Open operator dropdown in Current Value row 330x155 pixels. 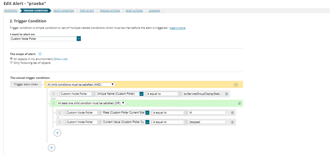coord(170,122)
